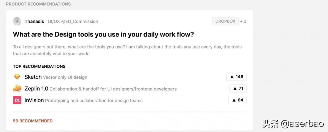View all 59 RECOMMENDED products

point(33,121)
